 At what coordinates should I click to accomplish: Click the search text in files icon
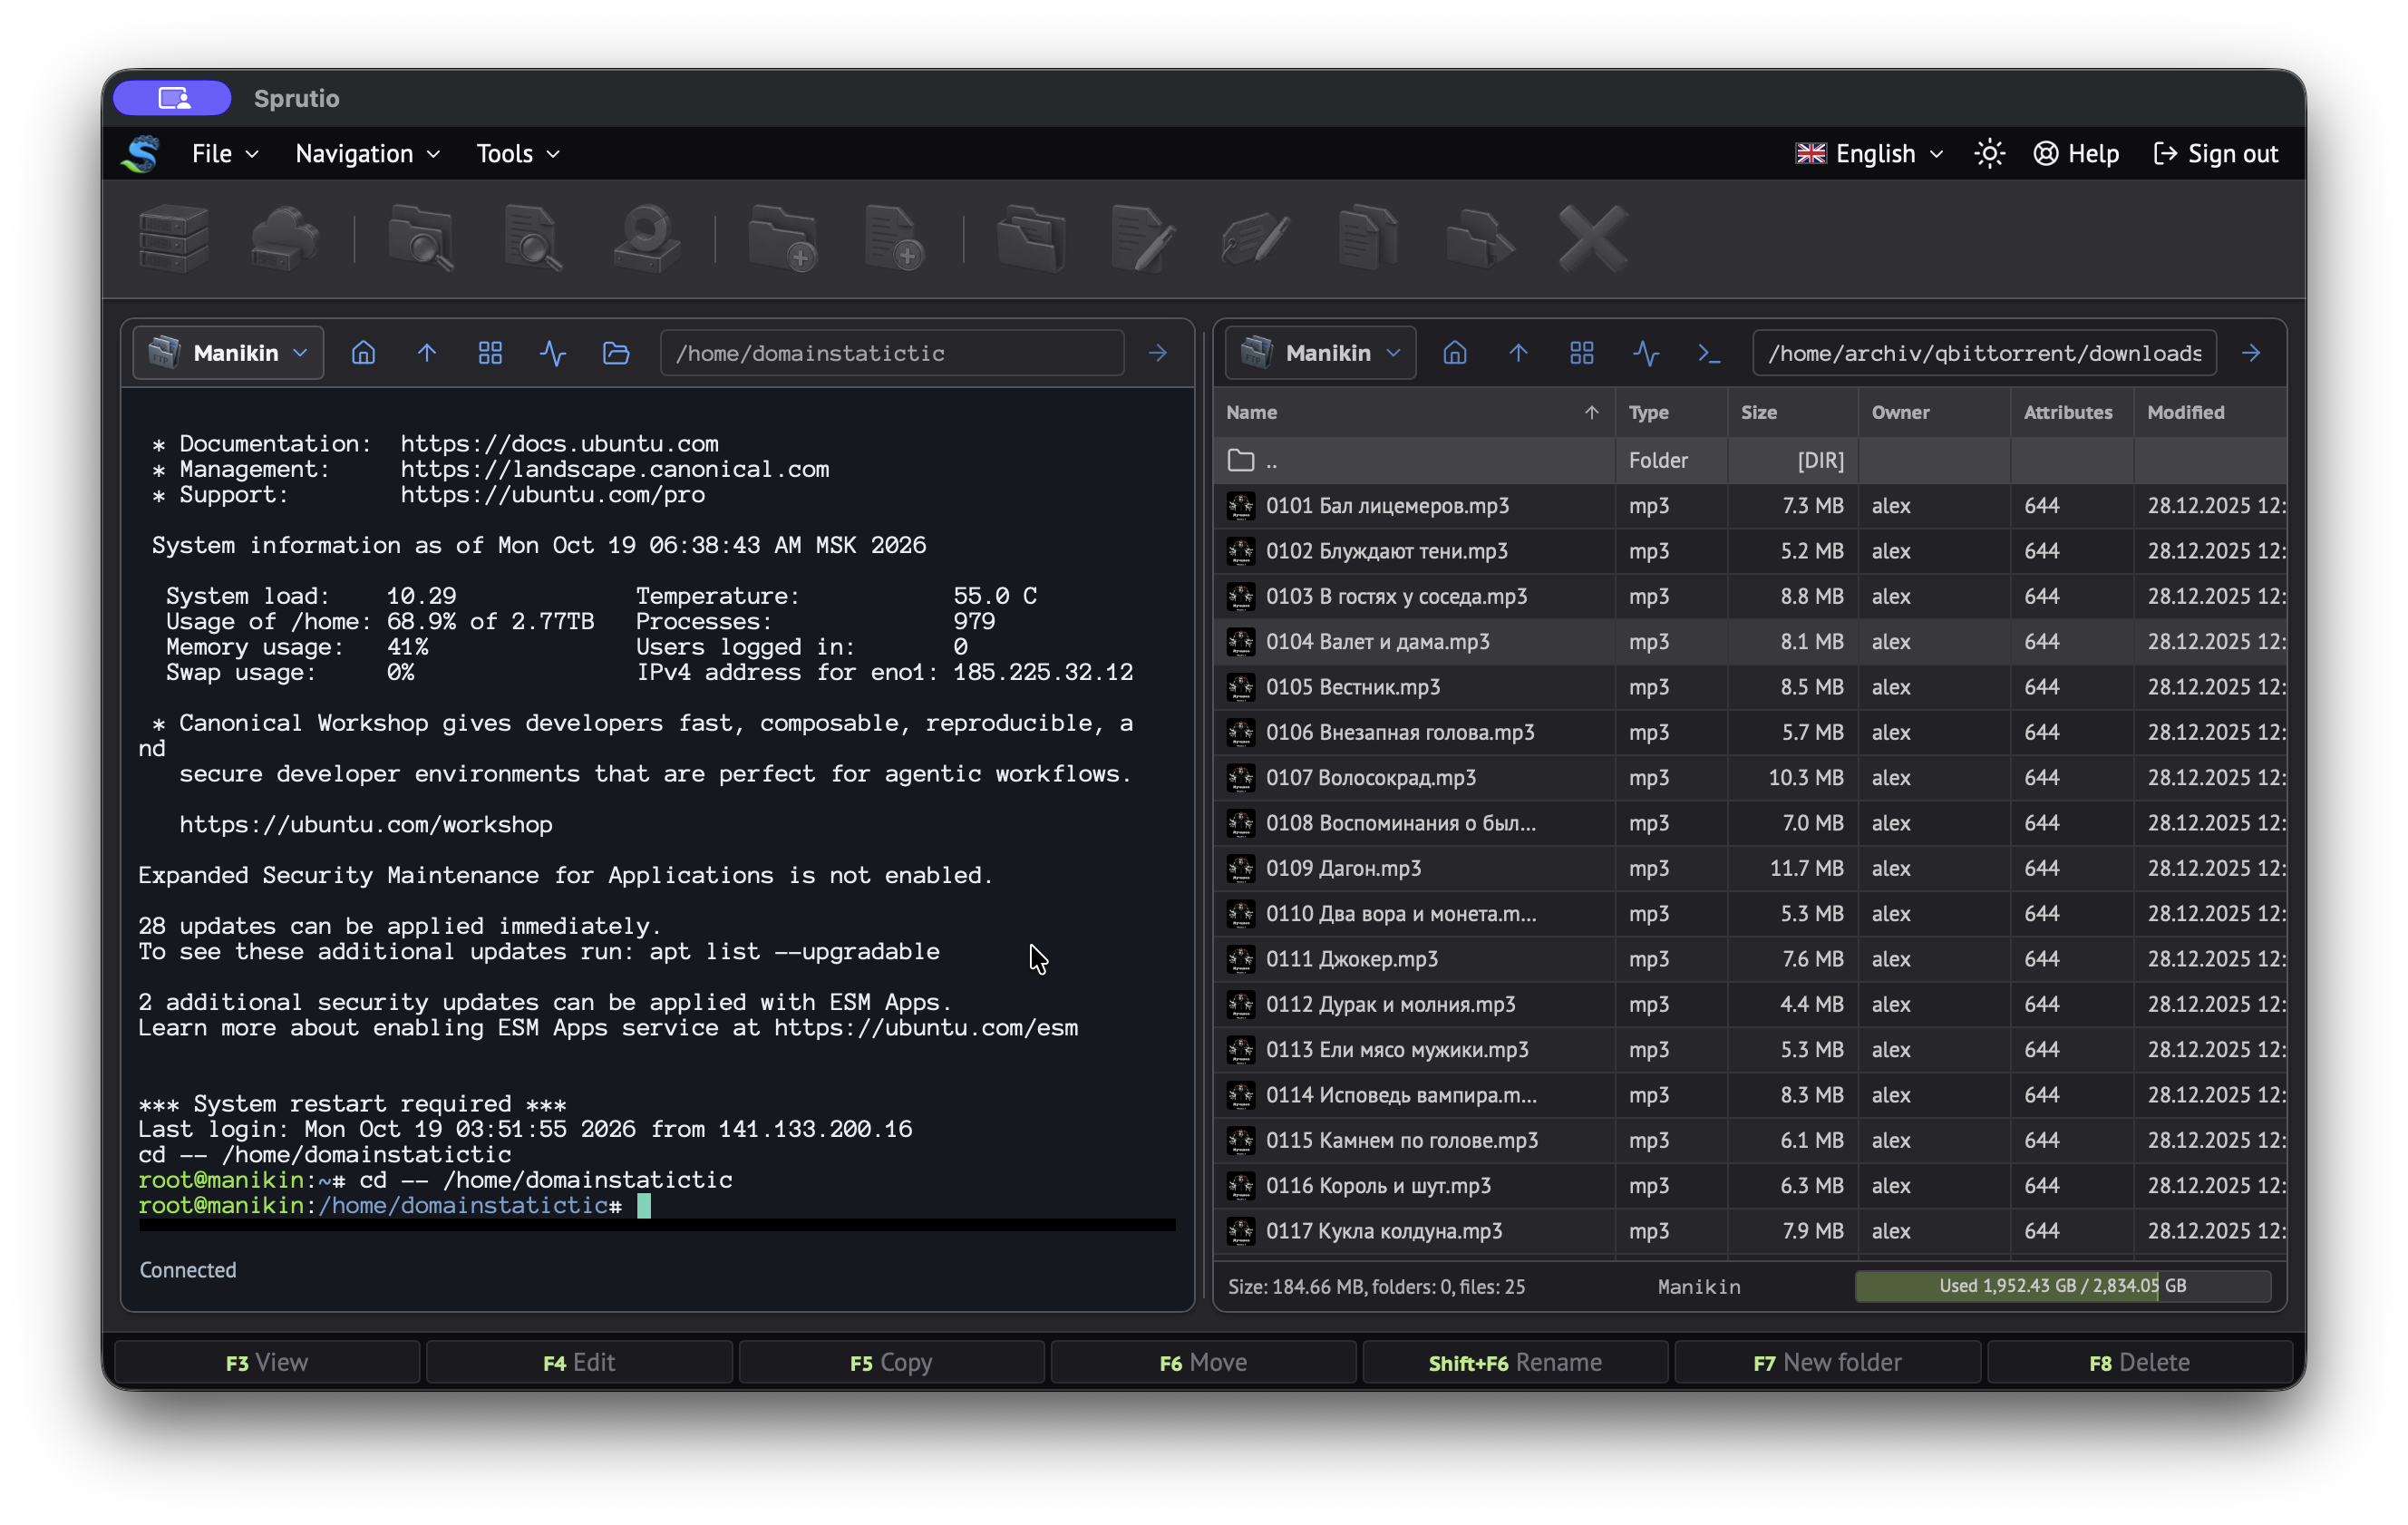[x=534, y=239]
